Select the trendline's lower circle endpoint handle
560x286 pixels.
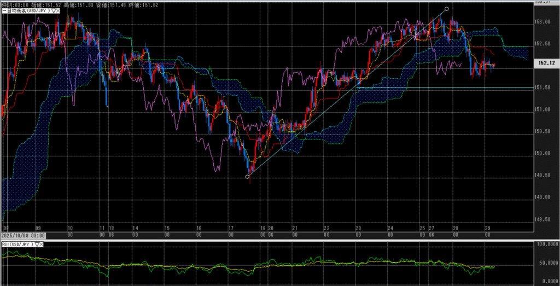pos(247,177)
